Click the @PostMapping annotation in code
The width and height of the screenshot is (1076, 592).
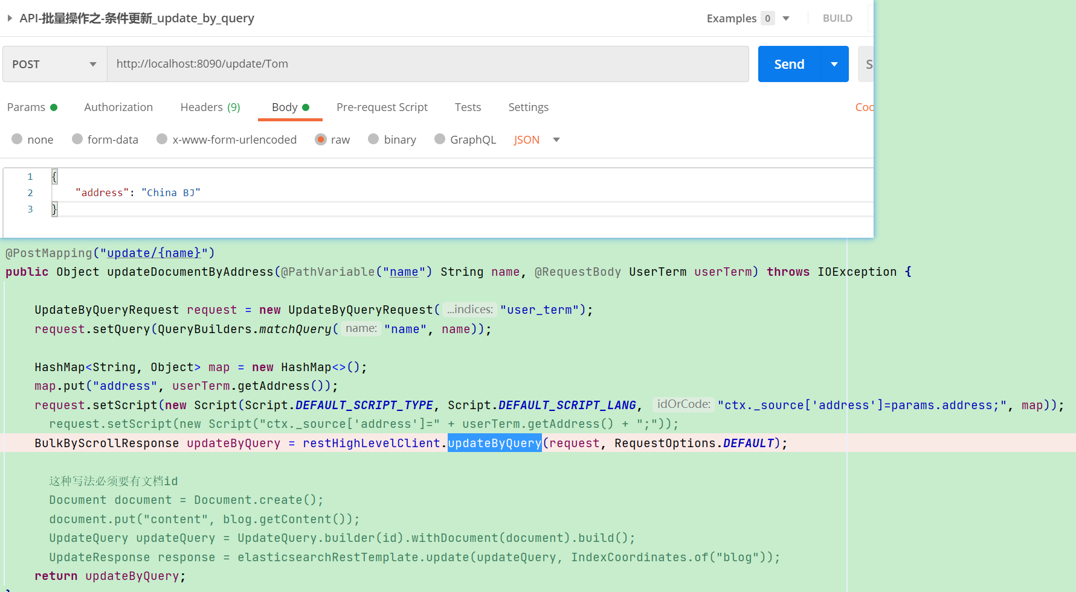49,253
